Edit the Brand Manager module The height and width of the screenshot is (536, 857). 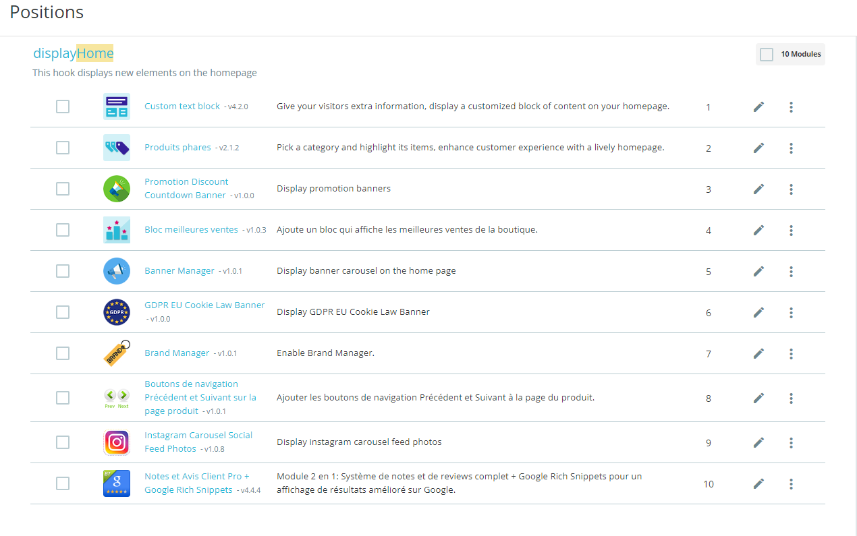coord(758,353)
